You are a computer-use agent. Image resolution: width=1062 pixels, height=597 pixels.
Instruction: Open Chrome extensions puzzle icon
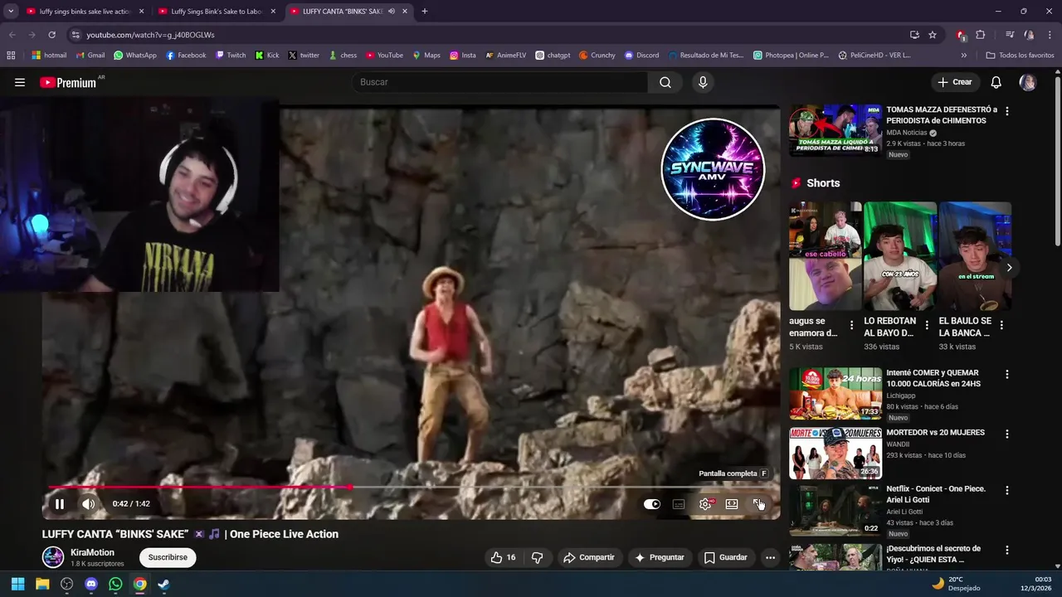[981, 35]
